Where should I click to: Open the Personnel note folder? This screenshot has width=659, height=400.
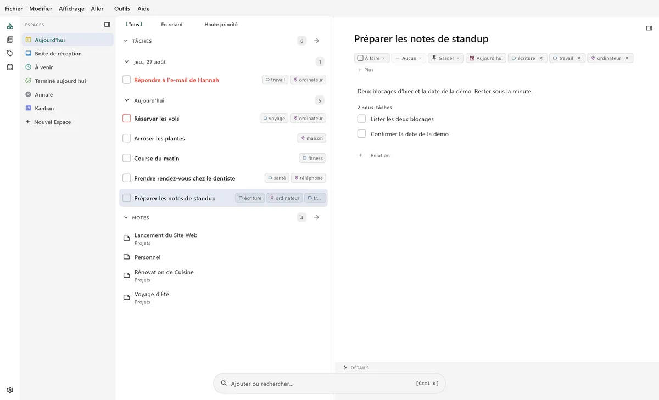[x=147, y=257]
